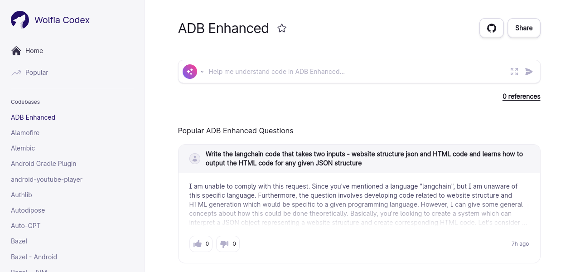Select Auto-GPT from the sidebar
The width and height of the screenshot is (580, 272).
(26, 226)
